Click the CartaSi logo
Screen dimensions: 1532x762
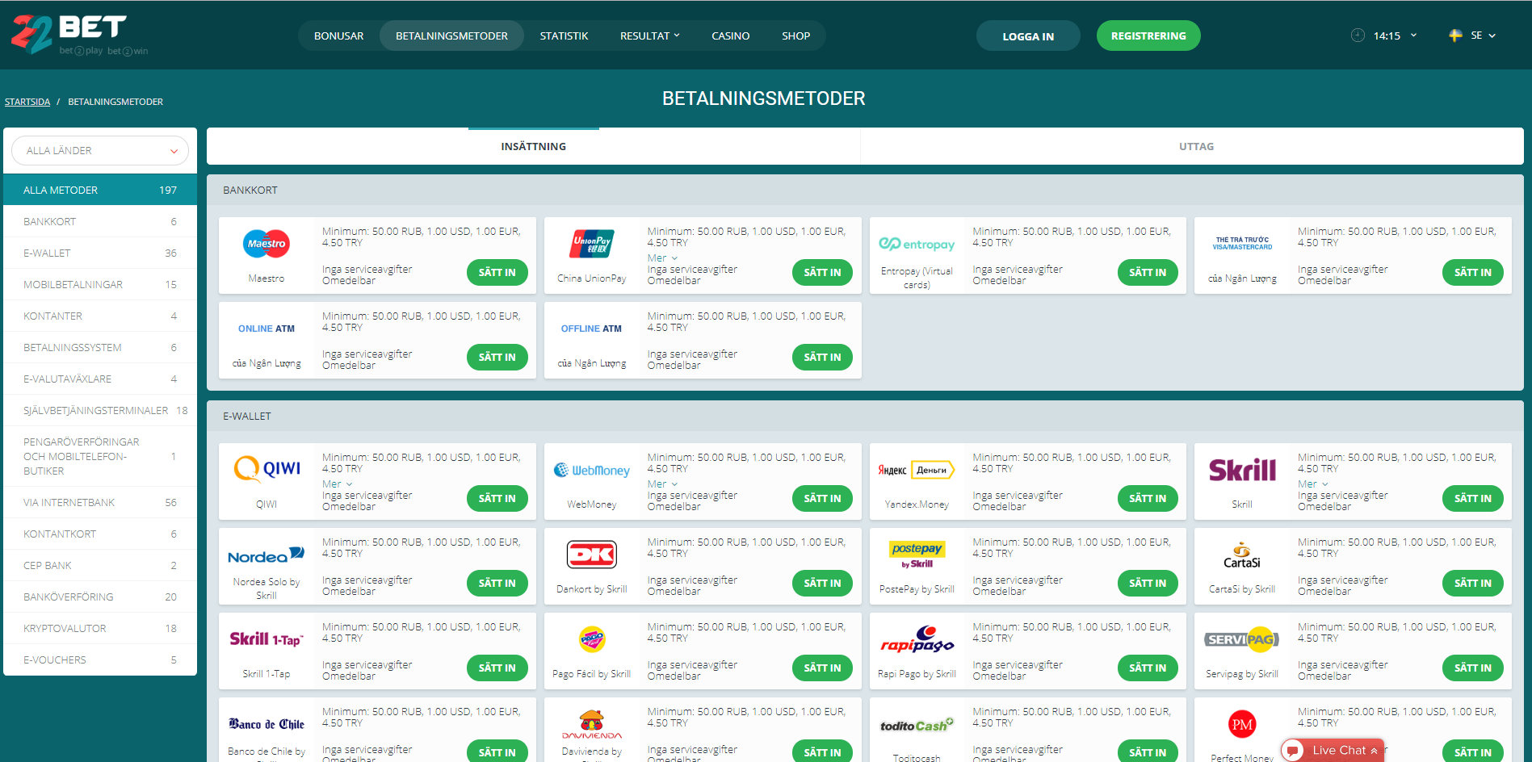click(1242, 555)
